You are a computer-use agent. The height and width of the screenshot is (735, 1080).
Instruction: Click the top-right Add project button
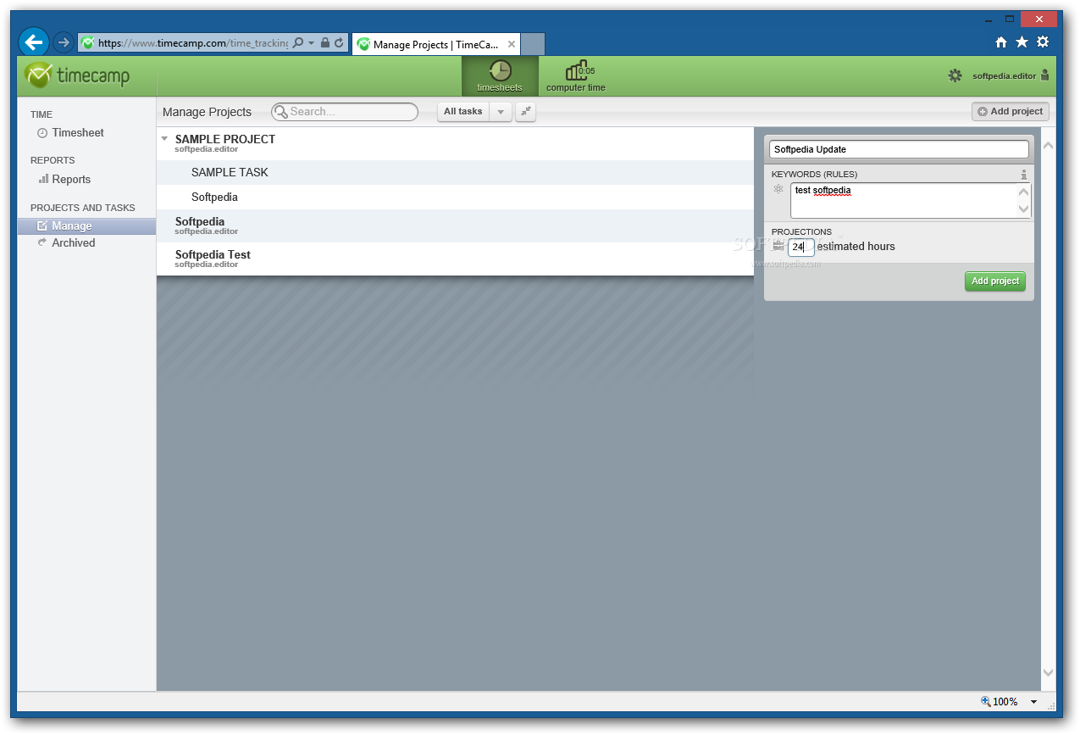click(1011, 112)
